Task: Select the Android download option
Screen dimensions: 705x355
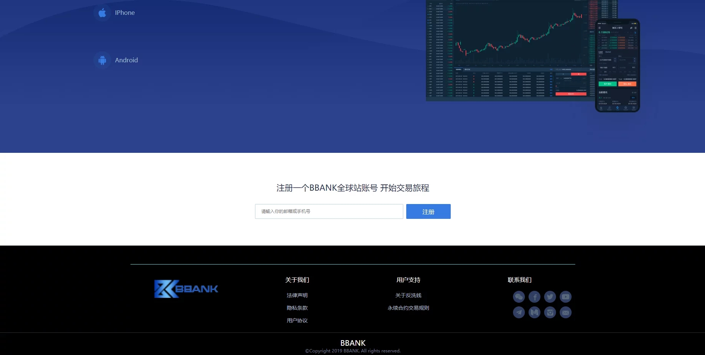Action: point(126,60)
